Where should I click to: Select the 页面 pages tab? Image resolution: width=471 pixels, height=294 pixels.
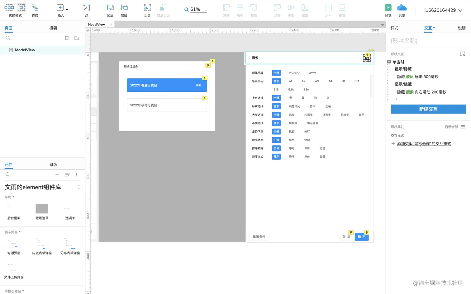[x=8, y=28]
